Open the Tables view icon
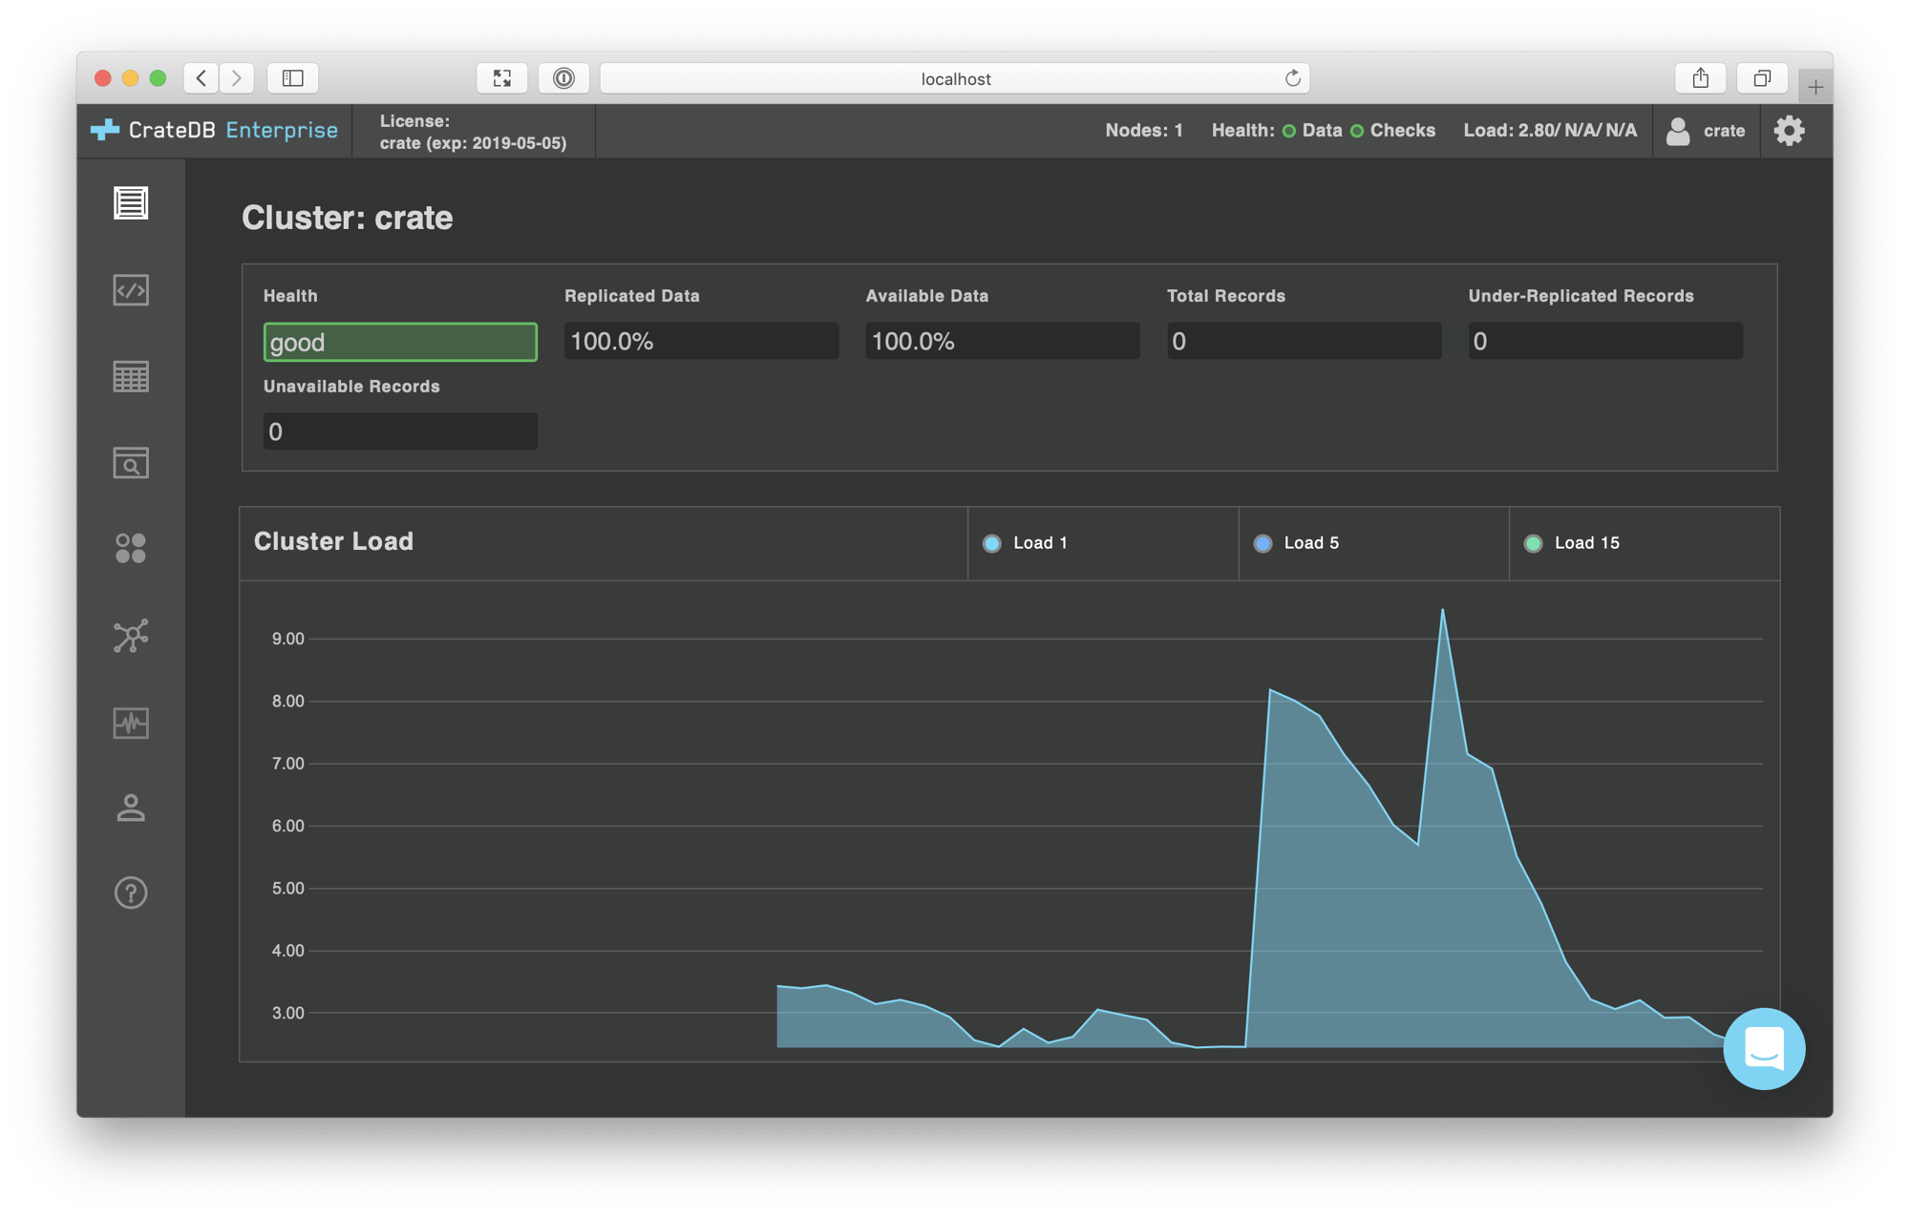 pyautogui.click(x=131, y=376)
